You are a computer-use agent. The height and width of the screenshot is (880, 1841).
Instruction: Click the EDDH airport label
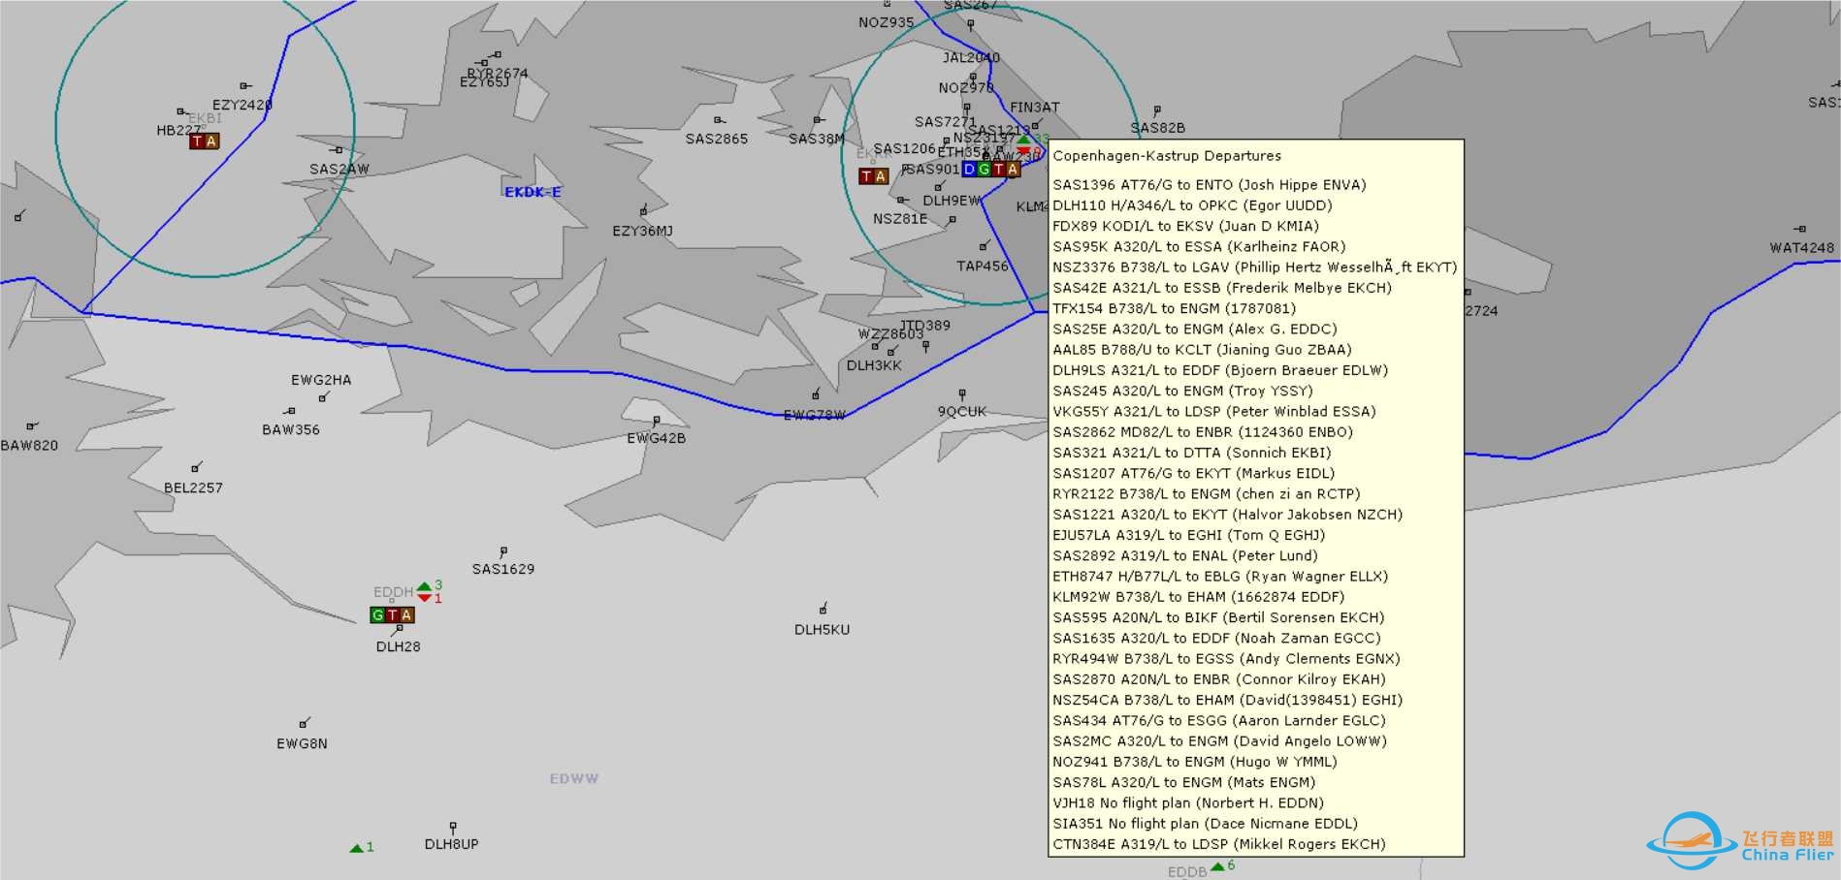tap(393, 592)
